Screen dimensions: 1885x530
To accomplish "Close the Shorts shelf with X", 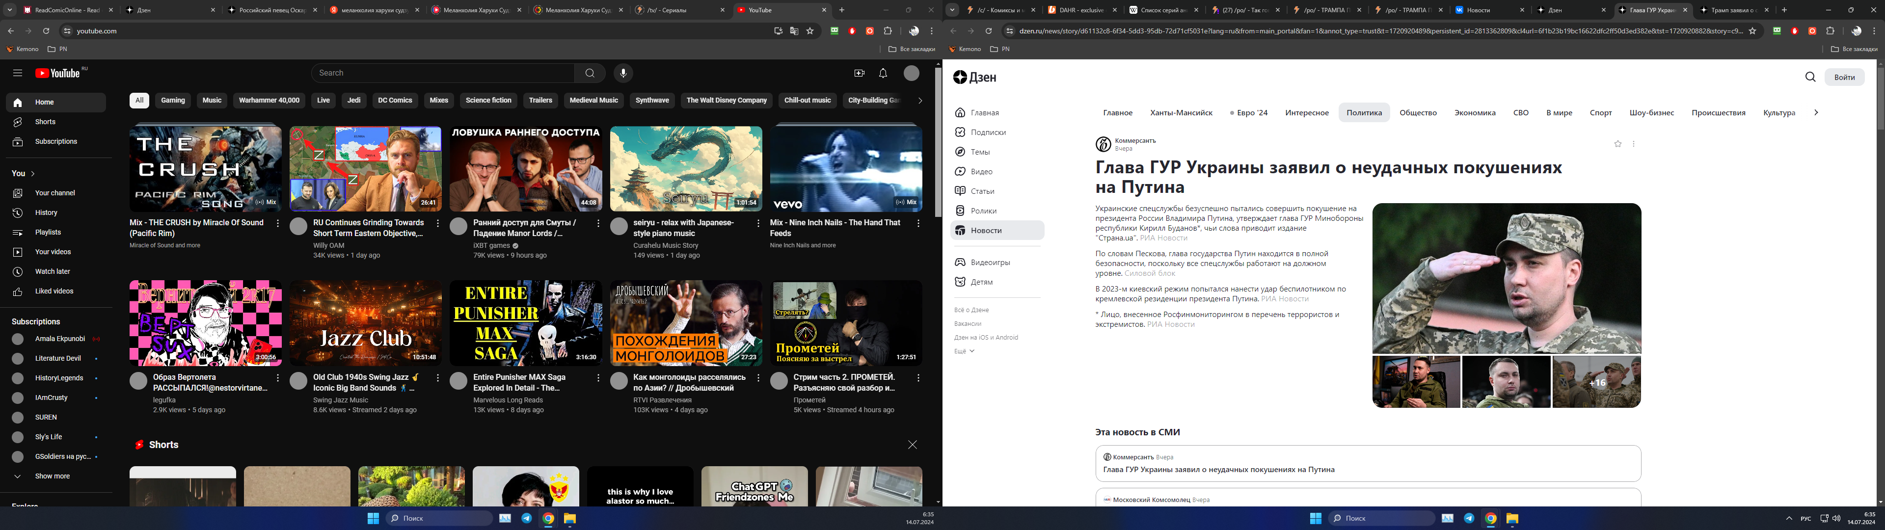I will tap(912, 445).
